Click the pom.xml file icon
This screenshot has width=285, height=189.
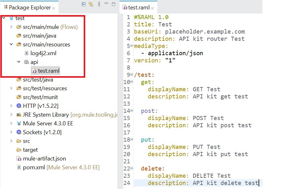(19, 167)
